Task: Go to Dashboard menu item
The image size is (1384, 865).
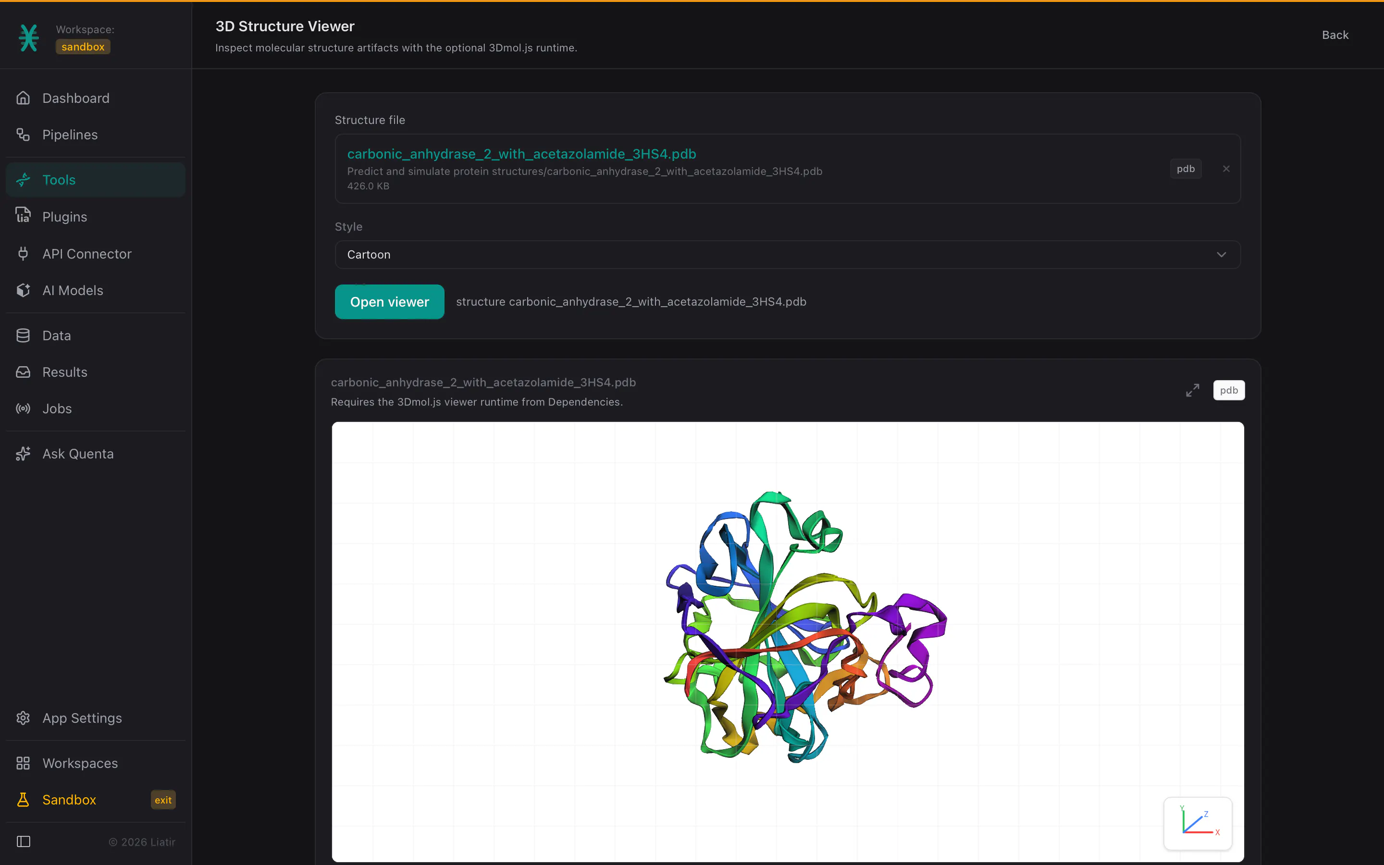Action: coord(96,98)
